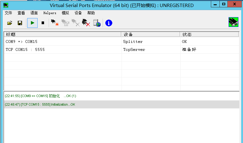Open the 文件 menu
243x143 pixels.
click(x=8, y=13)
